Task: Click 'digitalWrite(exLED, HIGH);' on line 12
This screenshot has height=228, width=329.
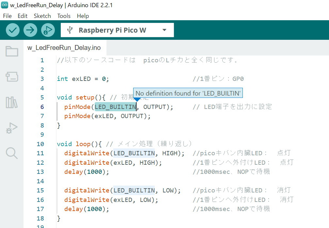Action: [113, 162]
